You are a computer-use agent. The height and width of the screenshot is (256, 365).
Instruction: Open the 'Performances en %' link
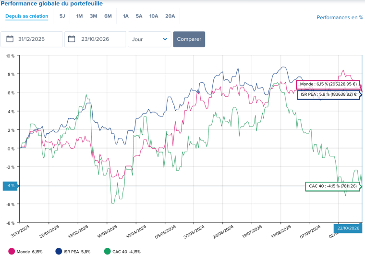click(x=340, y=17)
